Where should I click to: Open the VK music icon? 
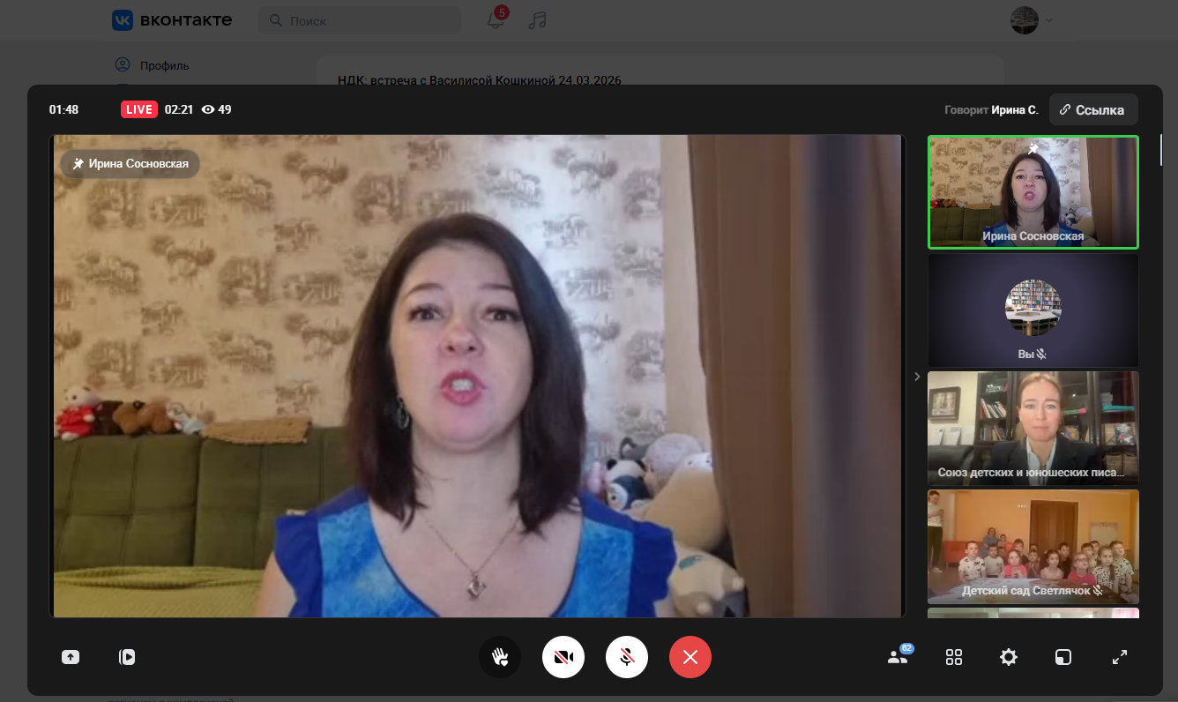[x=537, y=20]
